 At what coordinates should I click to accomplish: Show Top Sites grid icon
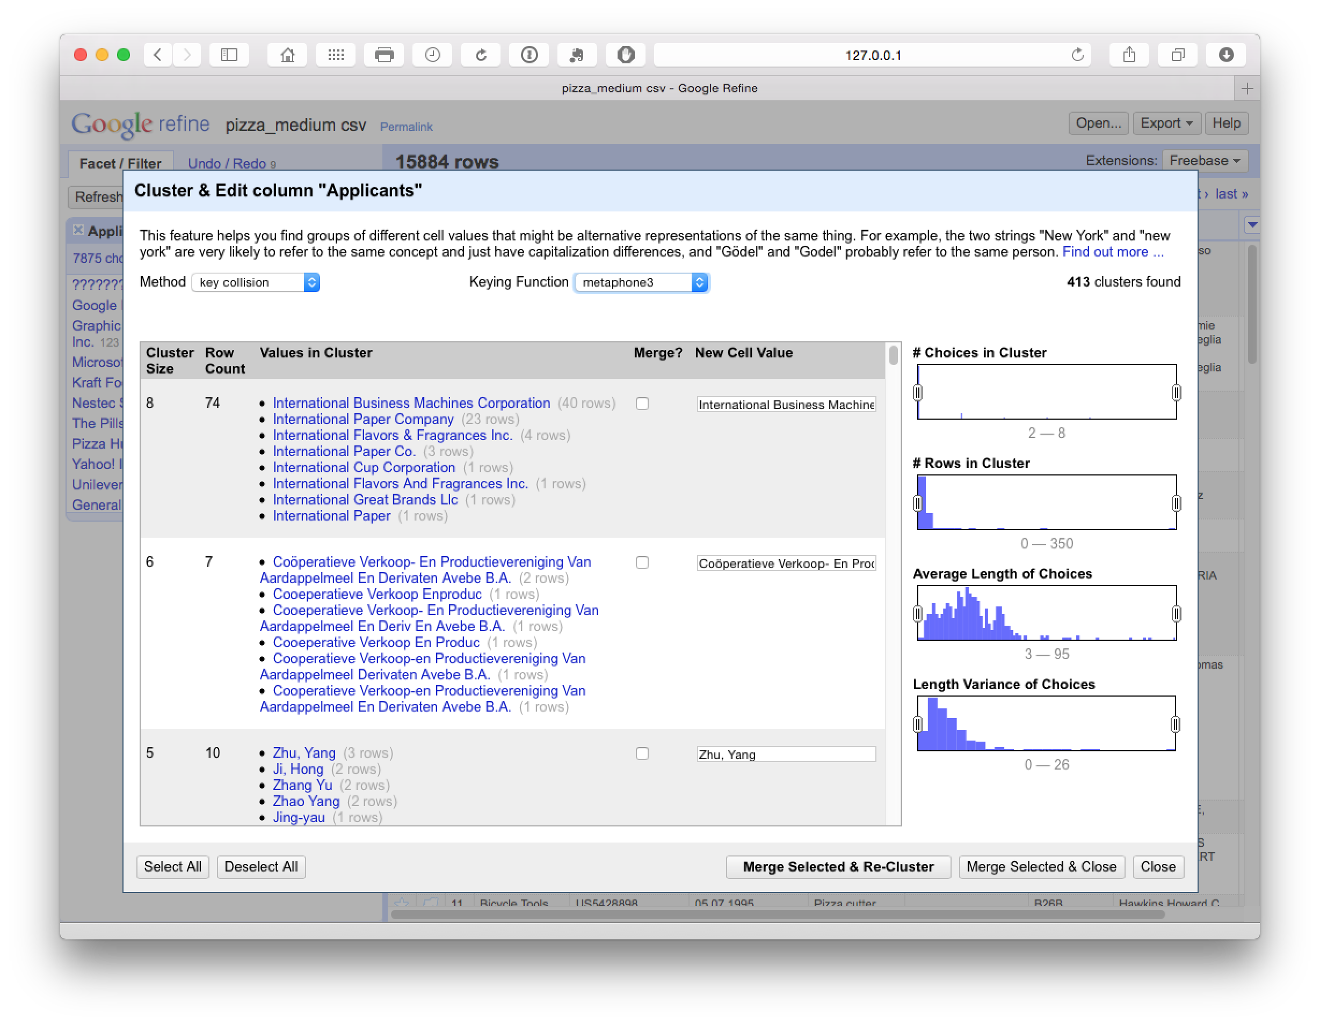(336, 55)
